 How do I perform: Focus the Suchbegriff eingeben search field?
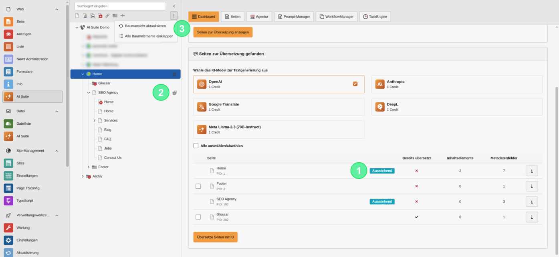coord(120,6)
